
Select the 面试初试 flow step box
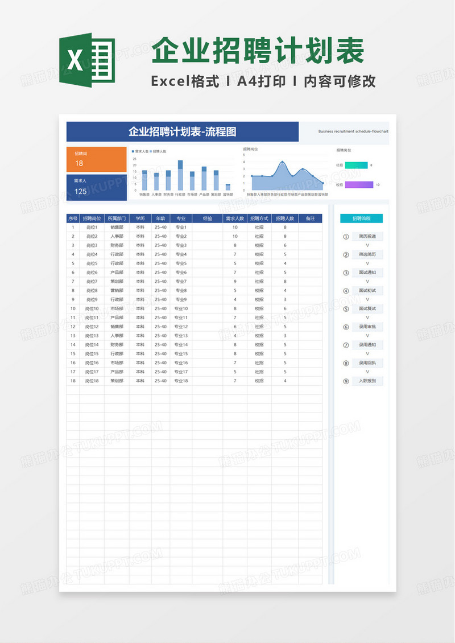[367, 290]
